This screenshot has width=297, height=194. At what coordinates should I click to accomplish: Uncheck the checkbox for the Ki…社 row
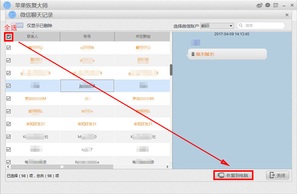click(8, 137)
